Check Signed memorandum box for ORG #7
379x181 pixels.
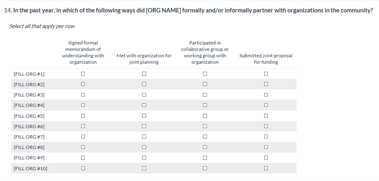(x=83, y=137)
